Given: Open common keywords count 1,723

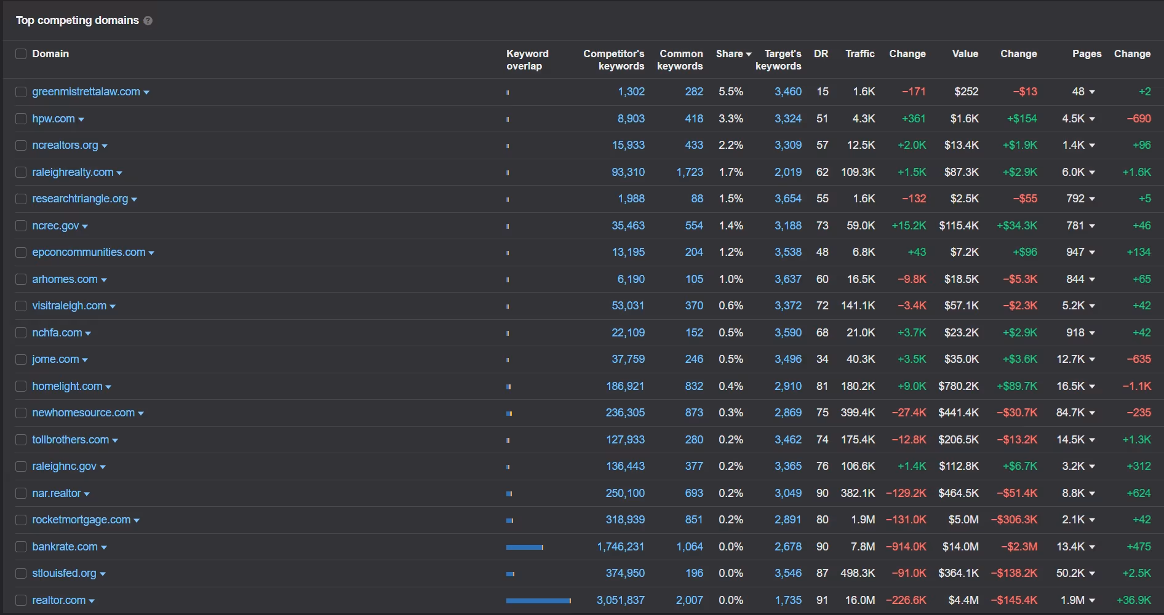Looking at the screenshot, I should point(690,172).
